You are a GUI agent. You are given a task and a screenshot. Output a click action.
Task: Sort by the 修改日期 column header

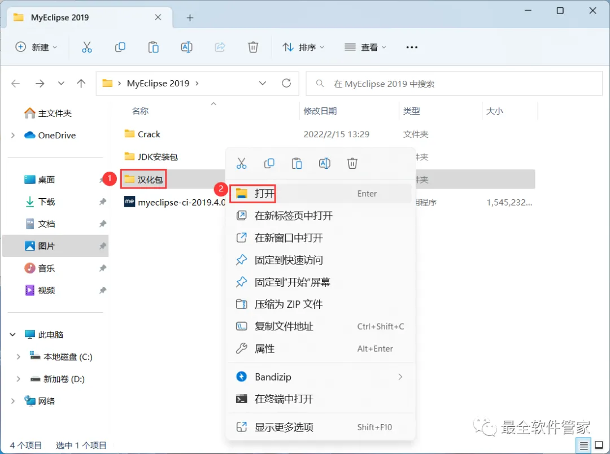point(320,111)
